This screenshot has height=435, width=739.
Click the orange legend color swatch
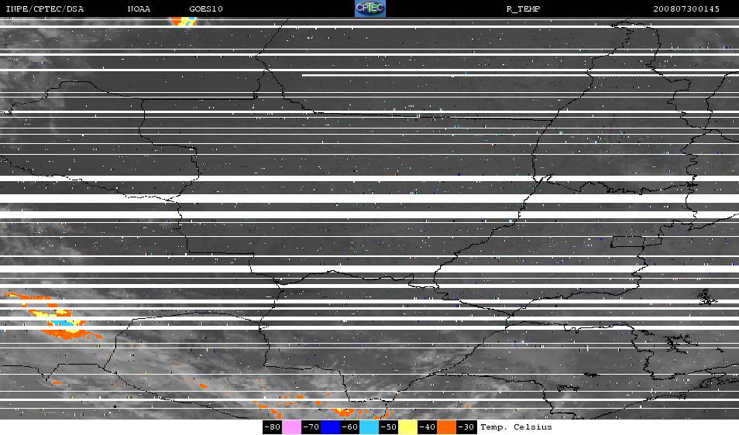(x=447, y=427)
